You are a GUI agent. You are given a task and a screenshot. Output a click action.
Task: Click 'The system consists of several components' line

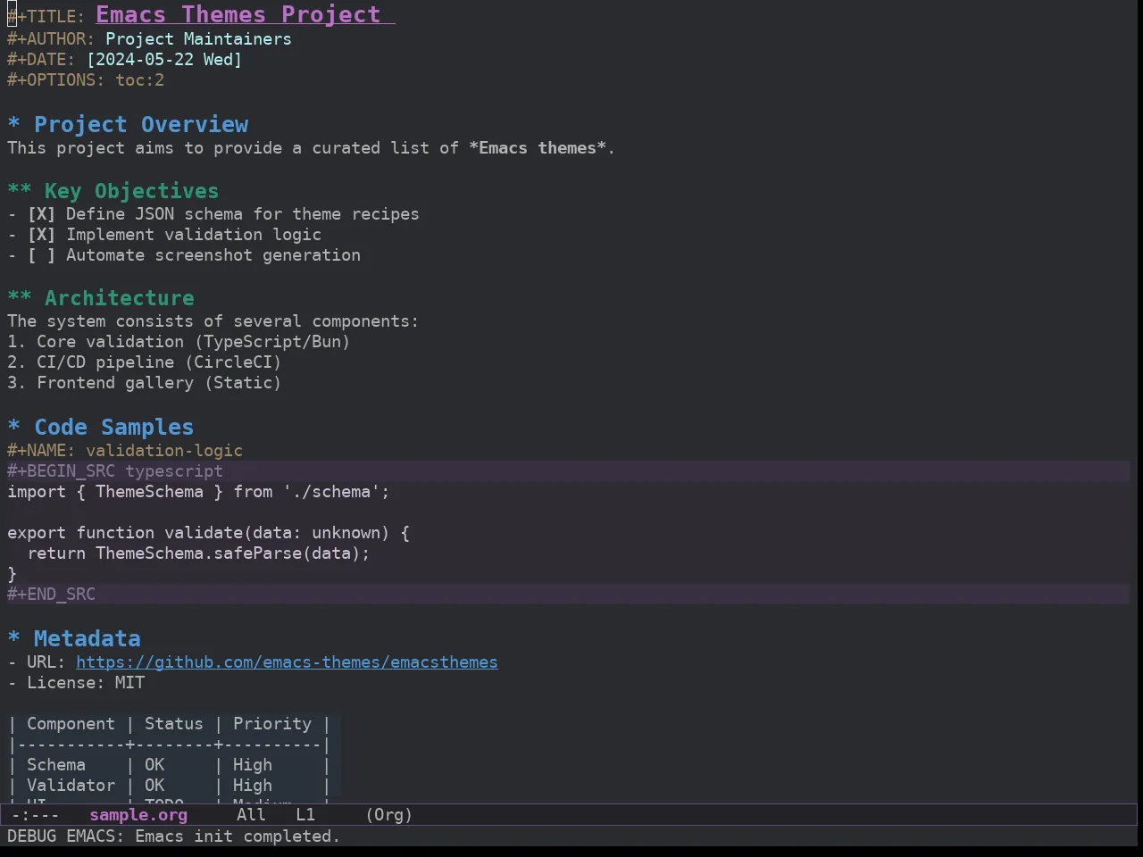[x=213, y=321]
